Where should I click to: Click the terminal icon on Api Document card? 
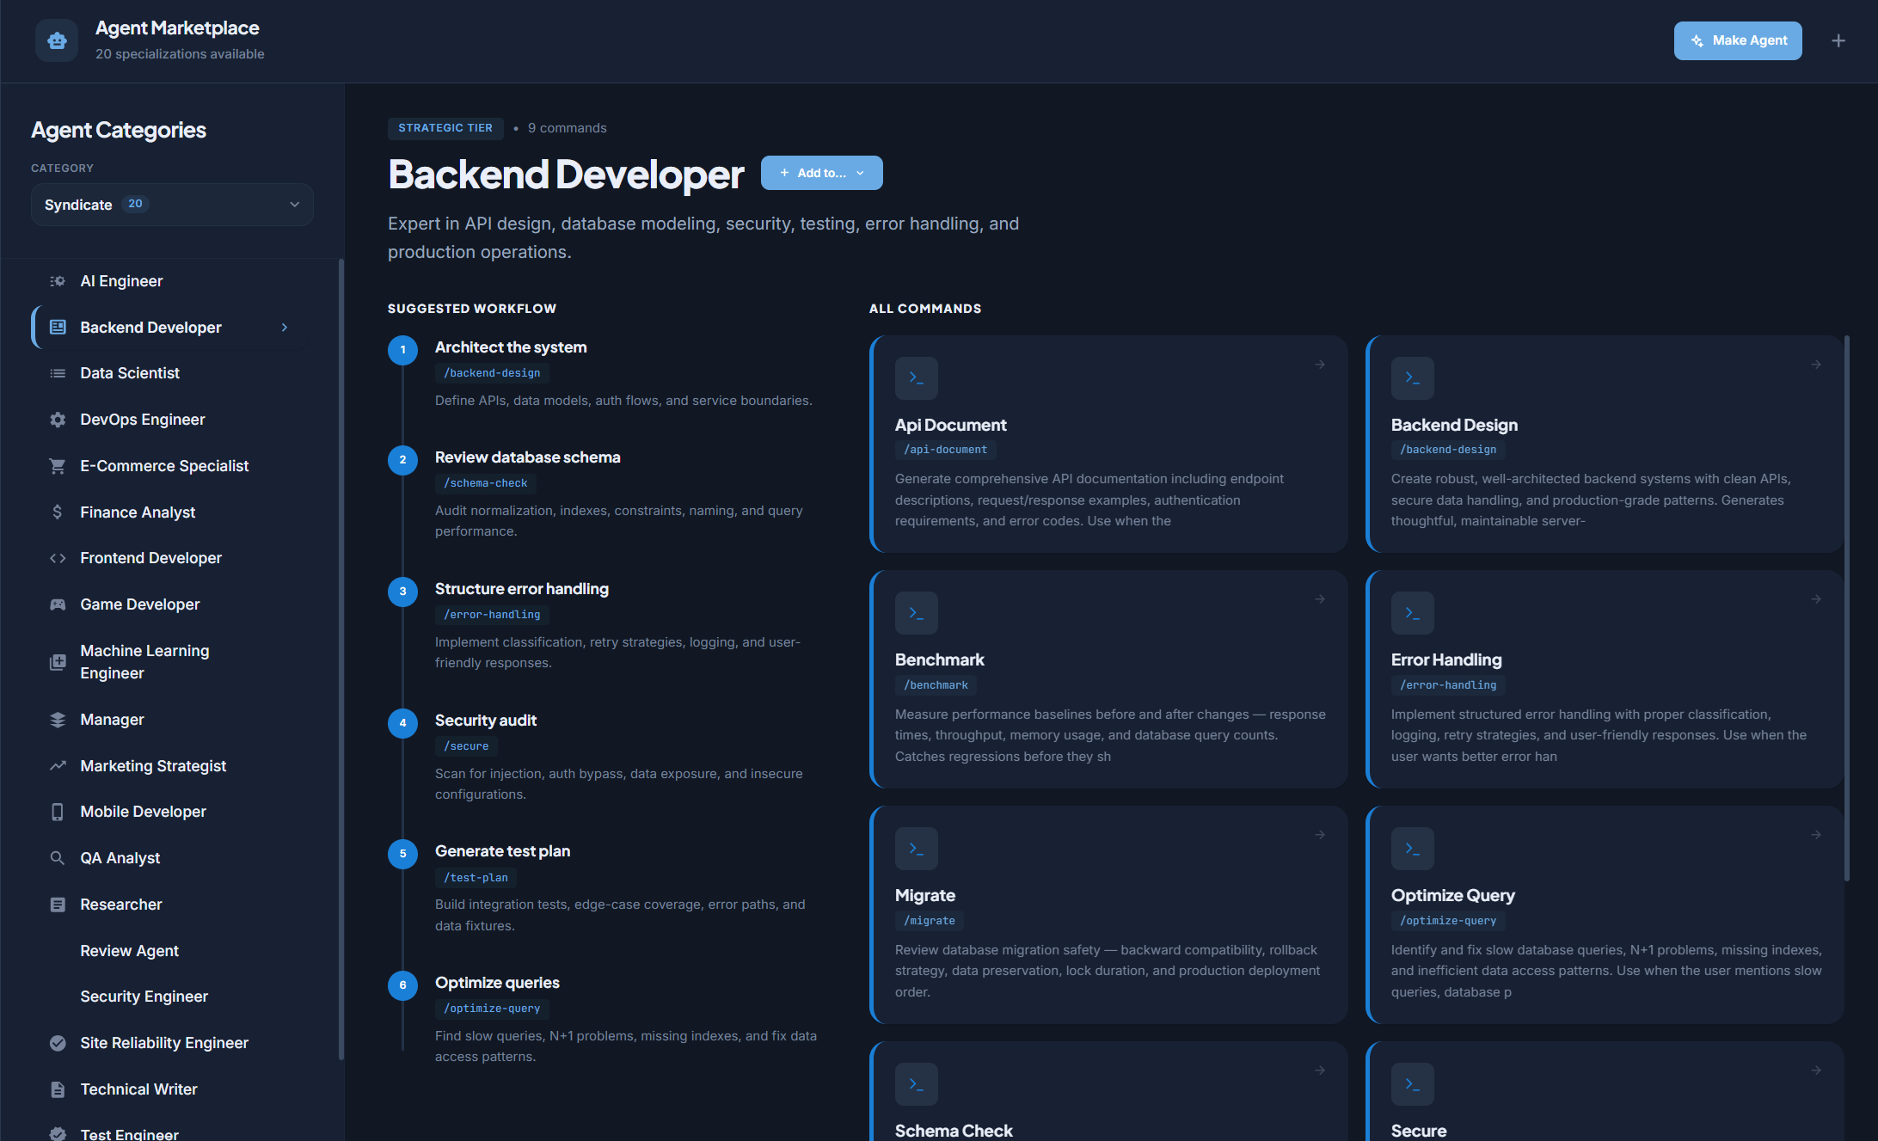917,378
